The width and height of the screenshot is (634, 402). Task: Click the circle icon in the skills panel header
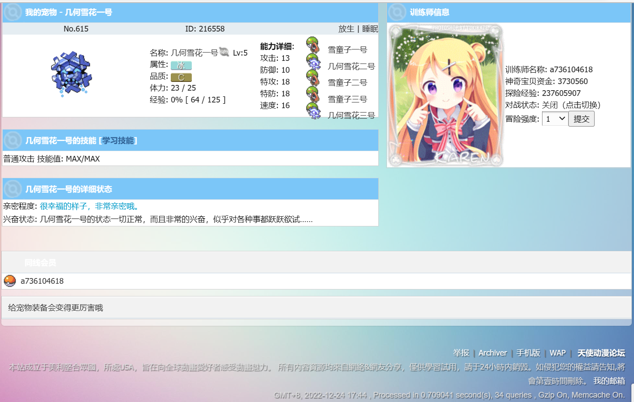(12, 141)
